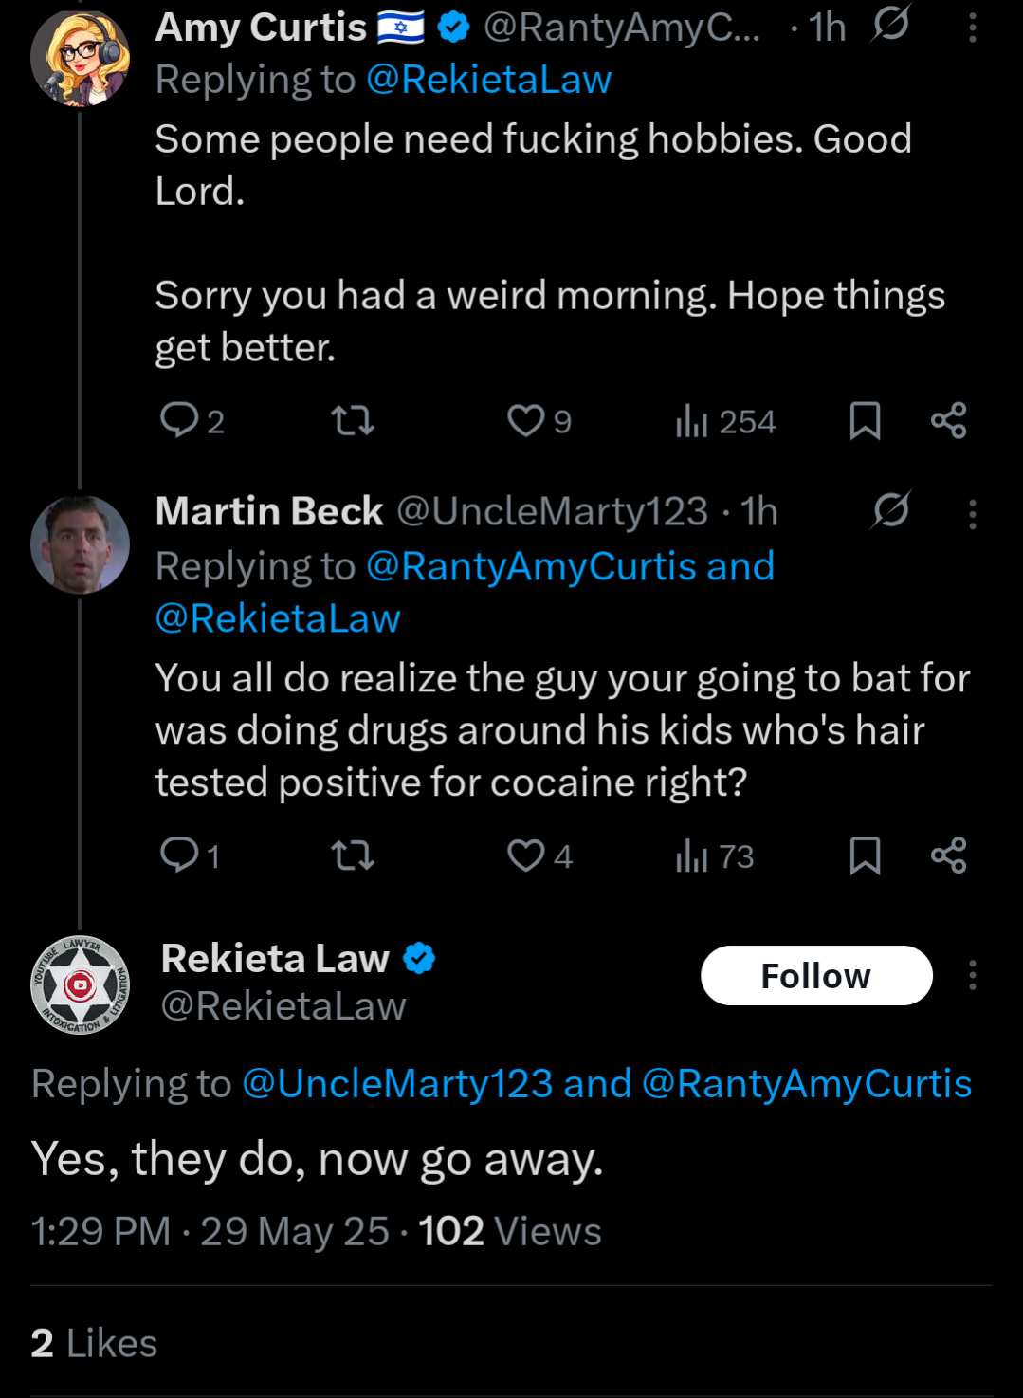The image size is (1023, 1398).
Task: Retweet Martin Beck's tweet
Action: tap(353, 855)
